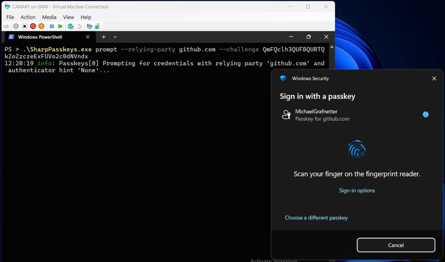
Task: Click the 'Sign in with a passkey' heading
Action: click(x=317, y=96)
